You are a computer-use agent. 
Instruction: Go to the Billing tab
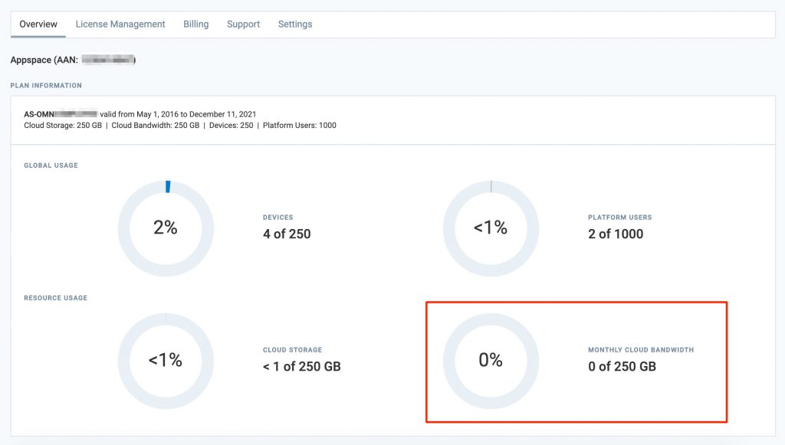point(195,24)
